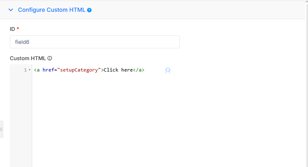Click the closing </a> tag in editor
This screenshot has height=167, width=308.
point(139,70)
